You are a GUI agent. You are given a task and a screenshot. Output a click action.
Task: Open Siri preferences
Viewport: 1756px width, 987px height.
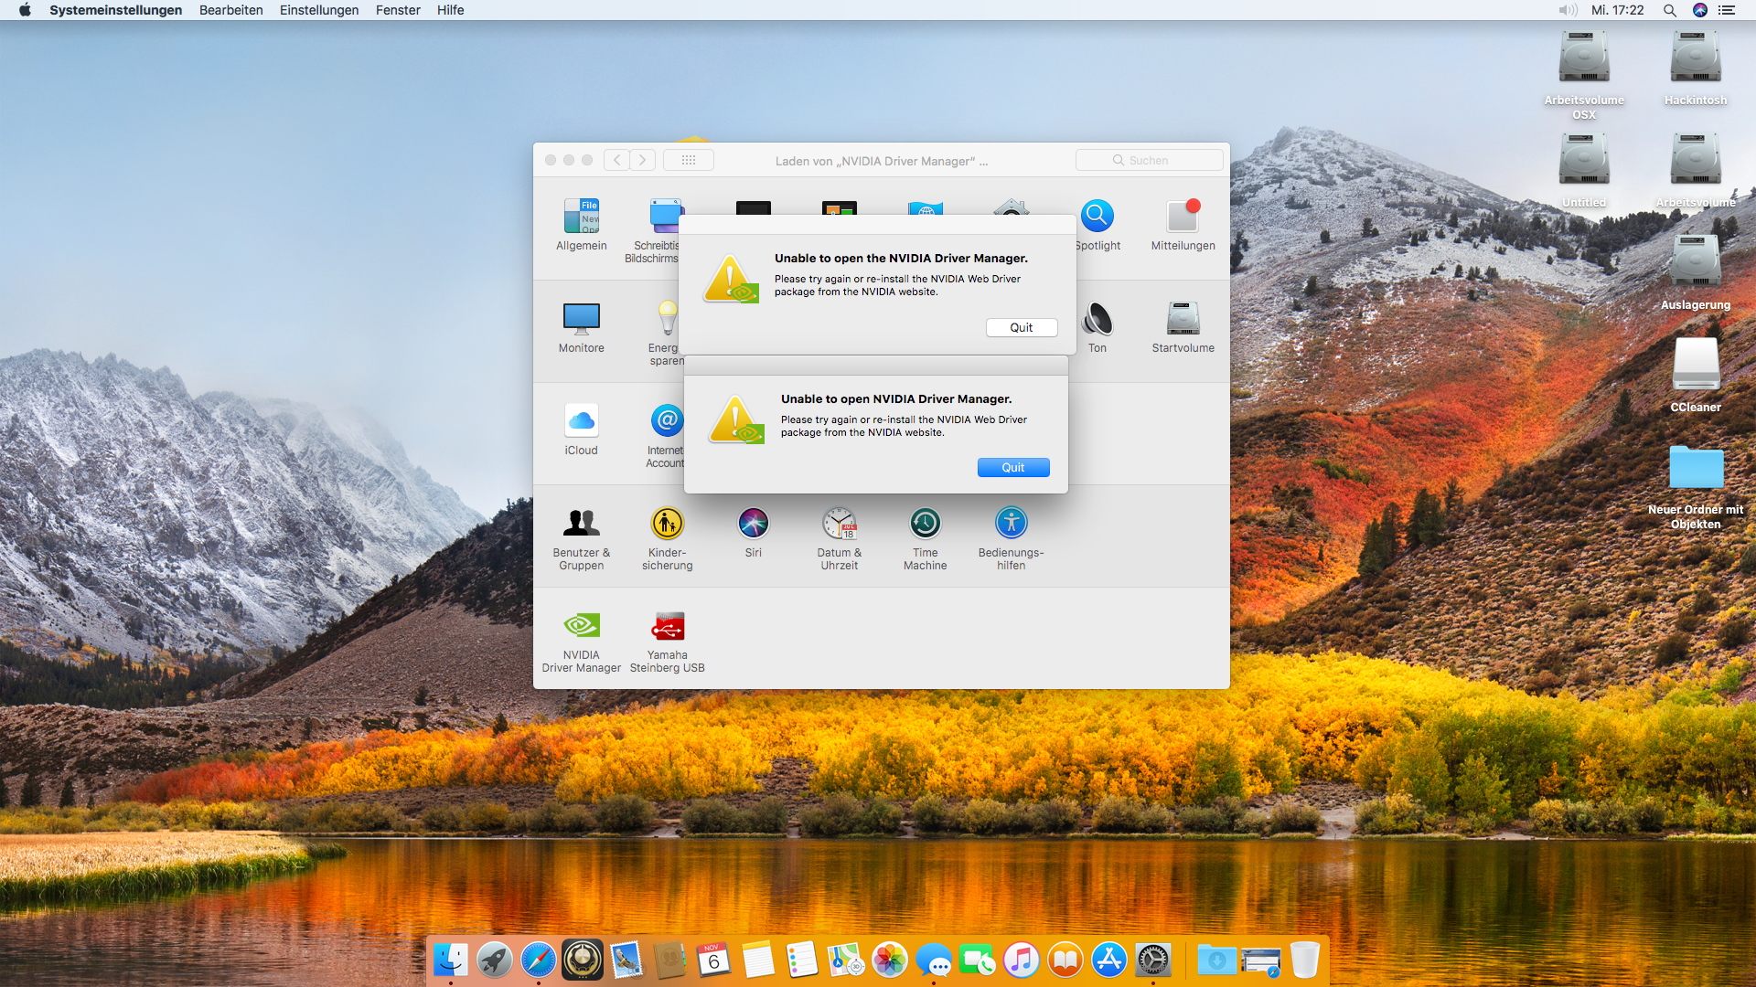coord(754,532)
